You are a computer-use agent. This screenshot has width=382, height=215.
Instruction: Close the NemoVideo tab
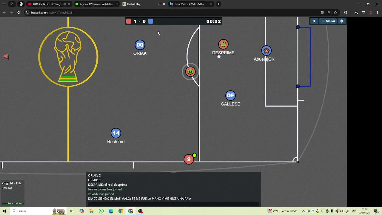(x=211, y=4)
